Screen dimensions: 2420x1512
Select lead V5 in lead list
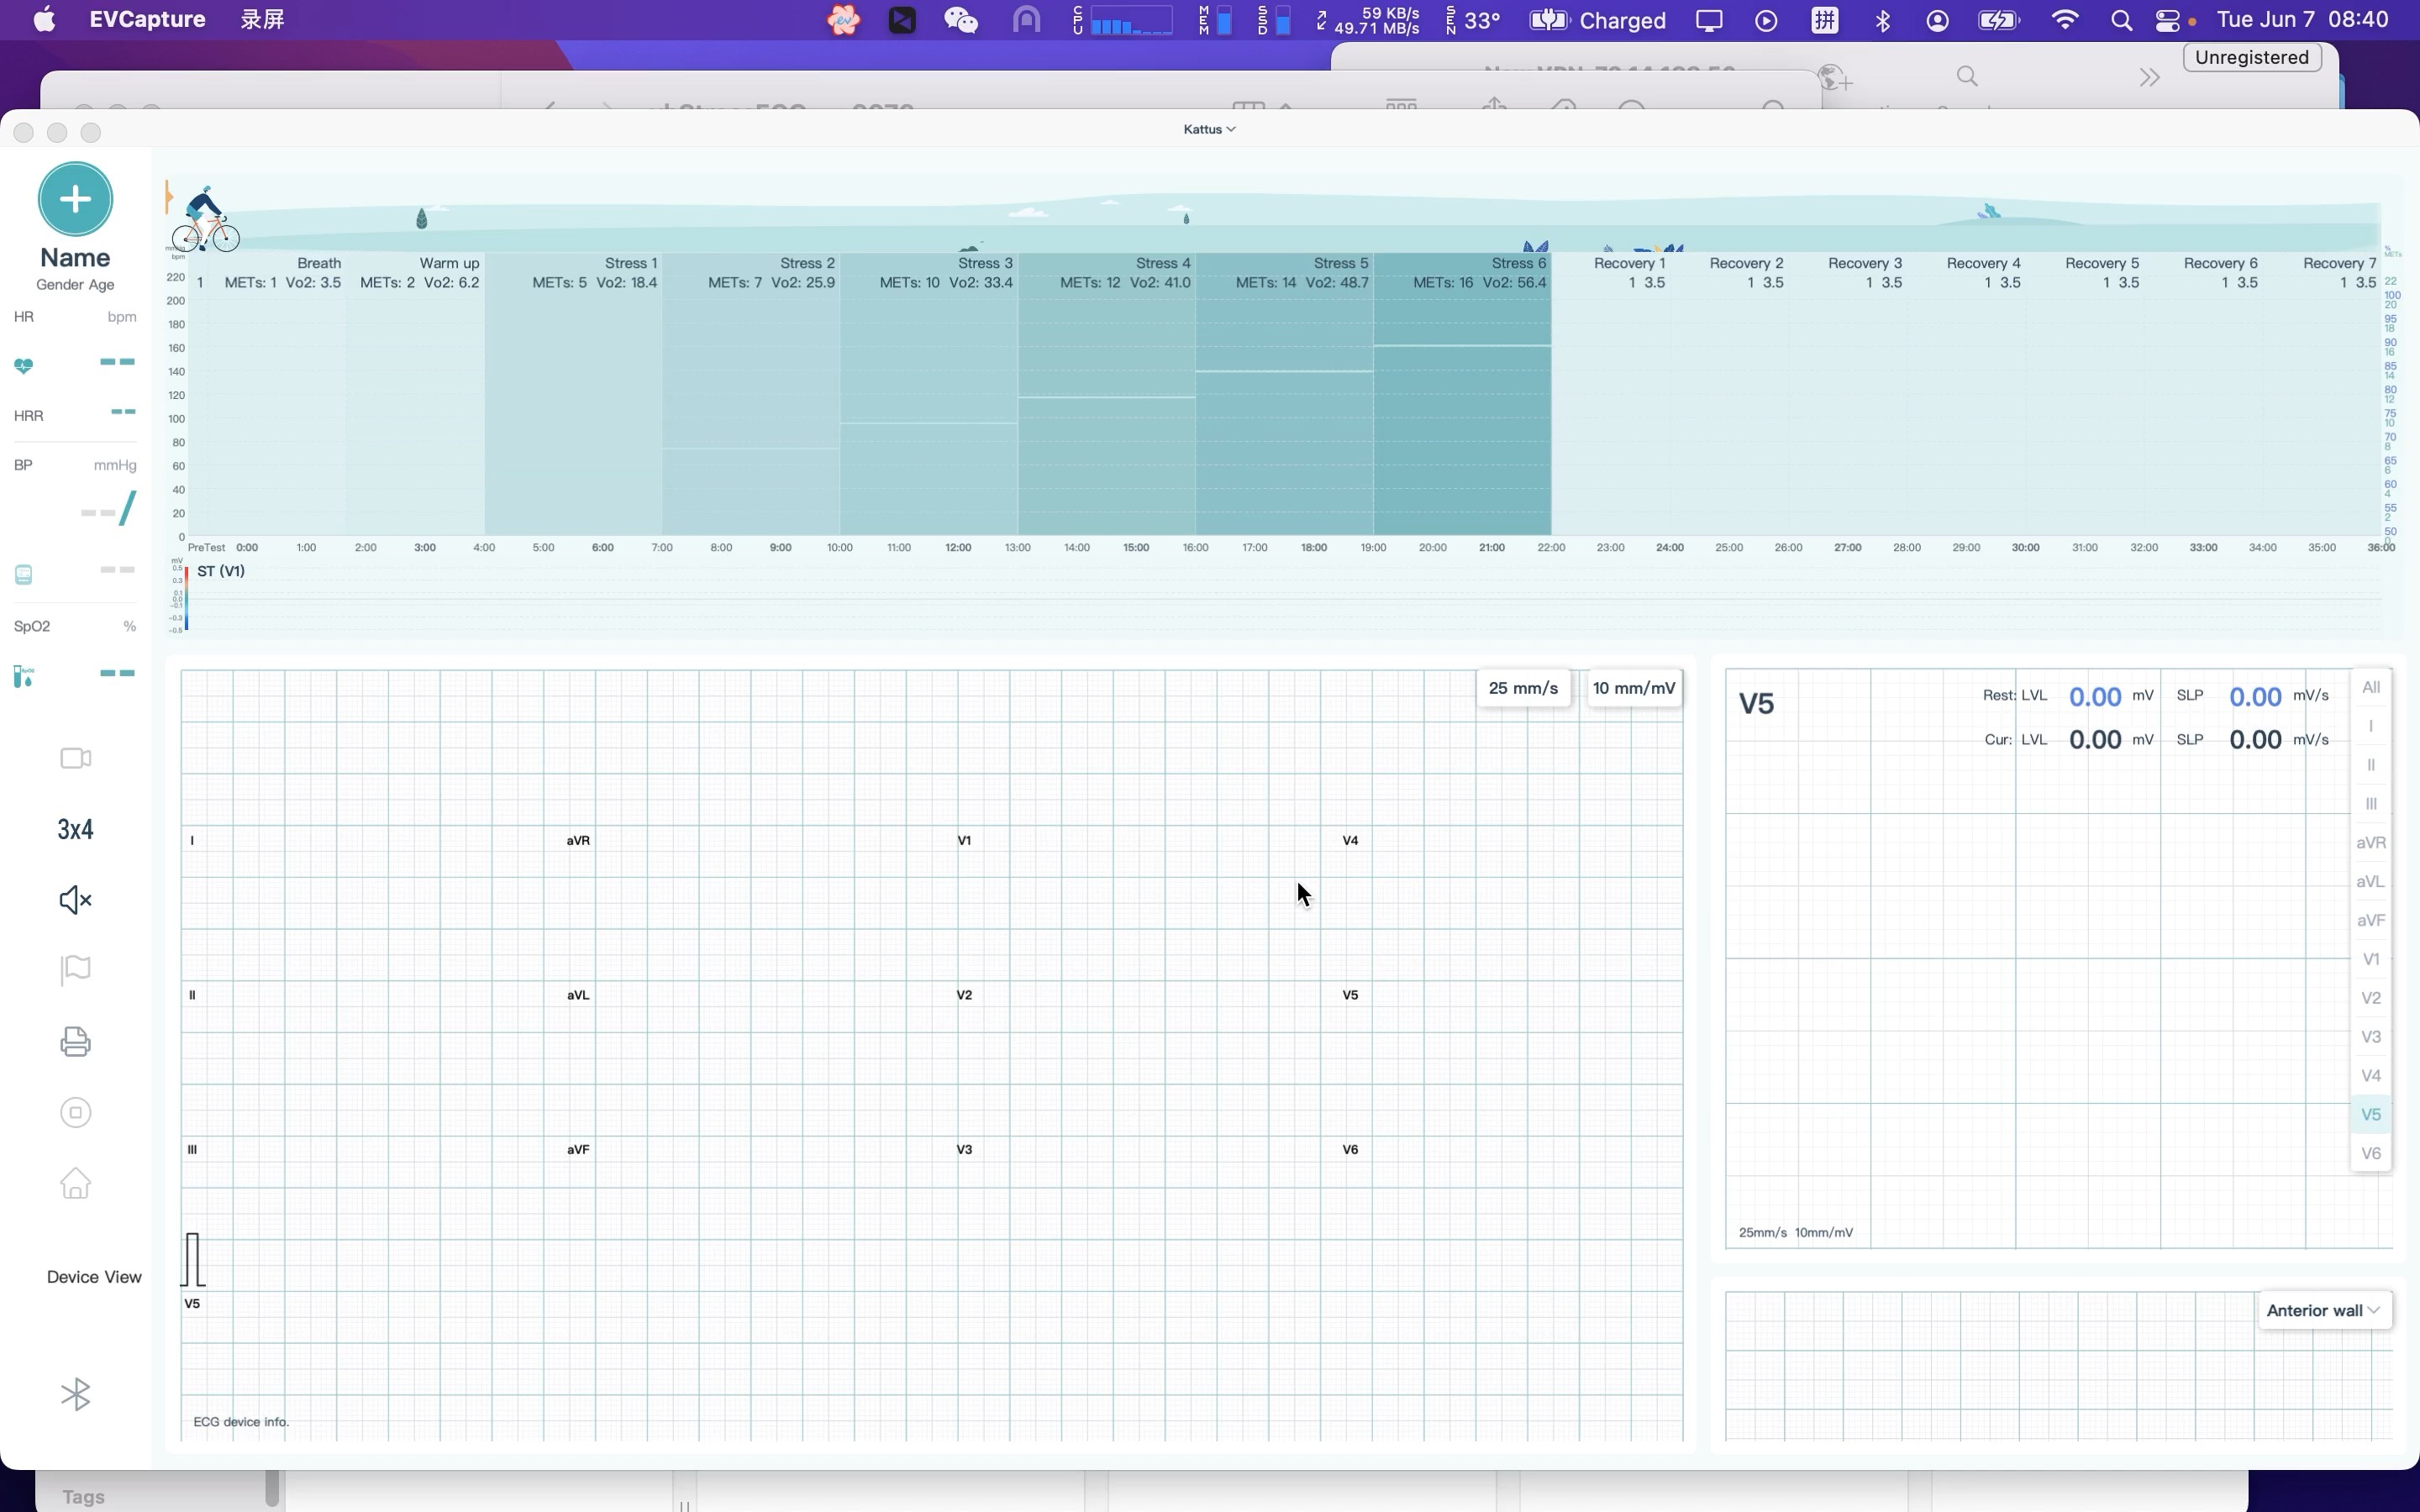(x=2371, y=1114)
